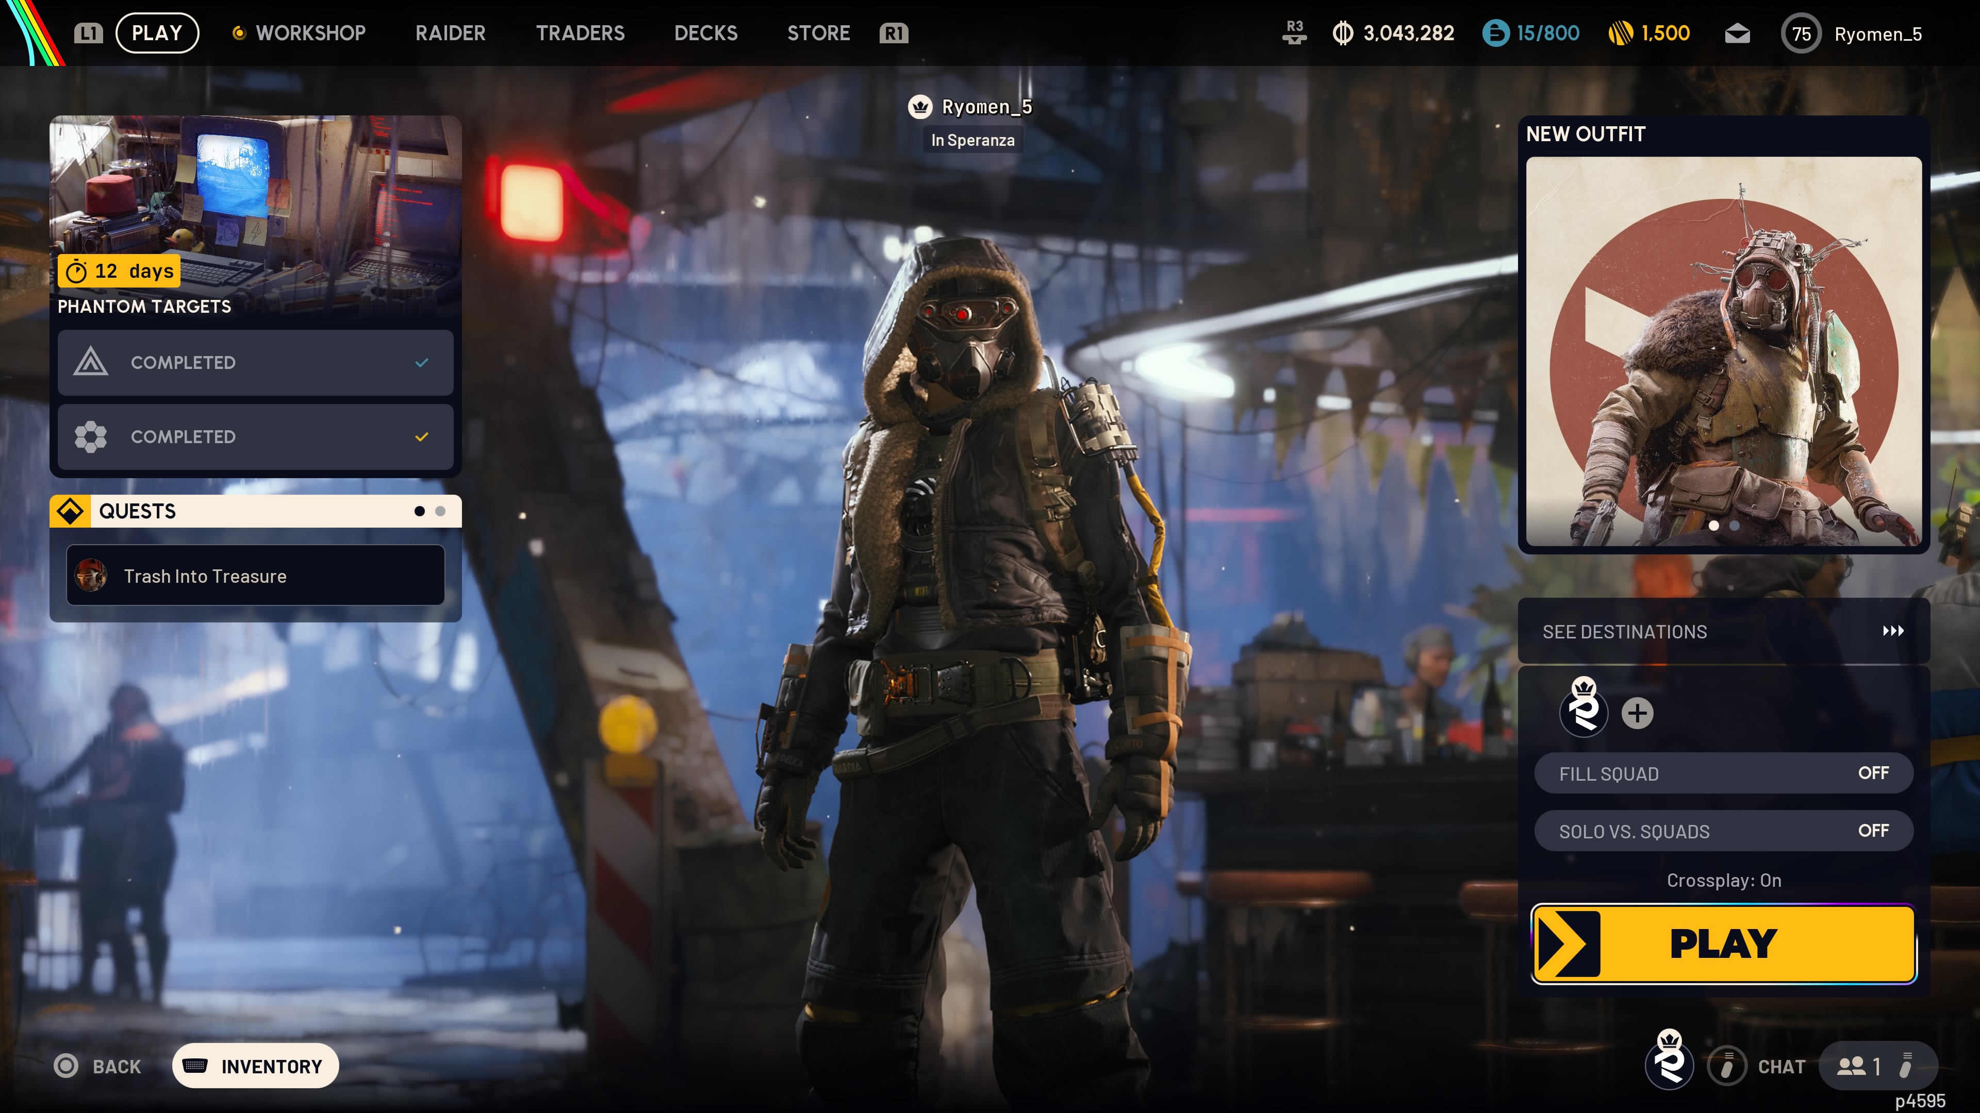
Task: Toggle FILL SQUAD setting
Action: 1723,773
